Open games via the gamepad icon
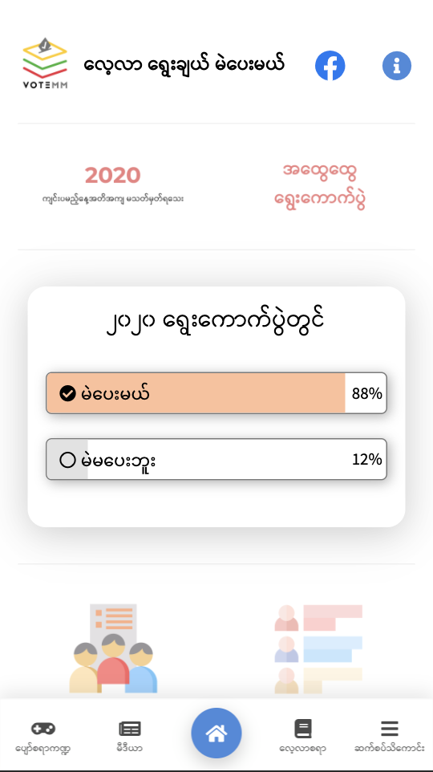This screenshot has width=433, height=772. [x=43, y=728]
